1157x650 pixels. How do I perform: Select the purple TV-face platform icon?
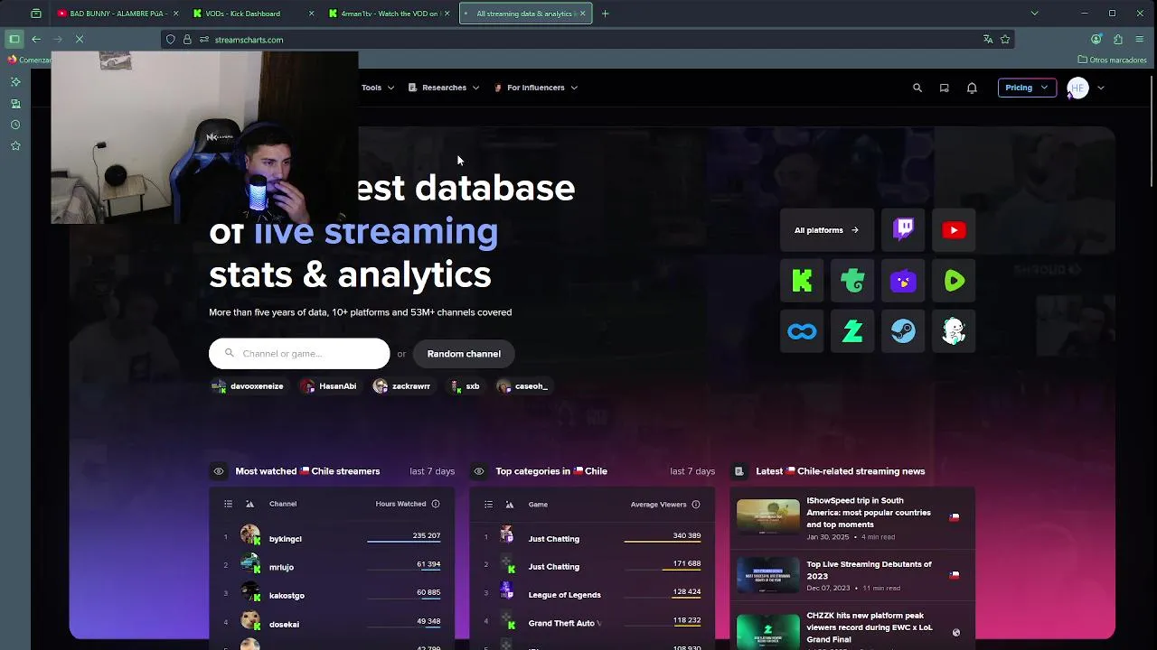click(903, 281)
